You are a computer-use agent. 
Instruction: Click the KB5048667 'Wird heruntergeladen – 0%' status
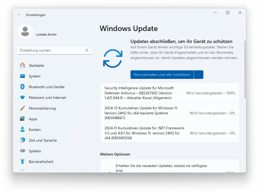pyautogui.click(x=212, y=113)
